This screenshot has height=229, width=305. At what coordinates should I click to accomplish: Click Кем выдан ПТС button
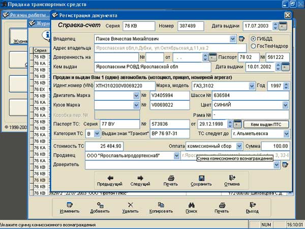(x=266, y=124)
